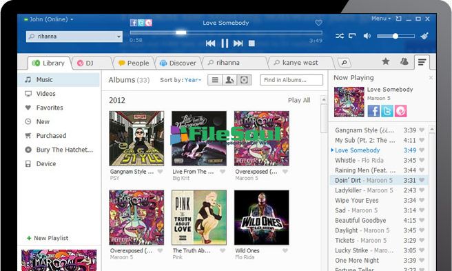Image resolution: width=452 pixels, height=271 pixels.
Task: Toggle shuffle mode
Action: click(340, 36)
